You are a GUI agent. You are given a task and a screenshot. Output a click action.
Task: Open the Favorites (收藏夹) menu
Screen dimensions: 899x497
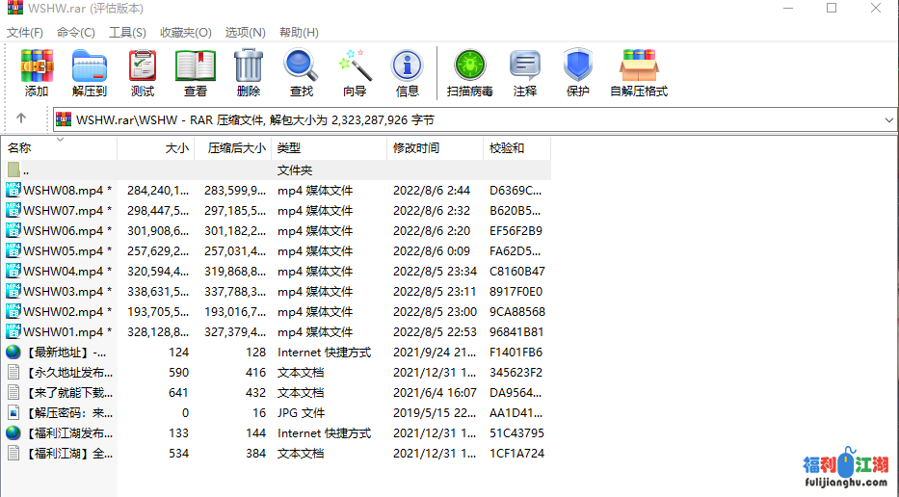point(185,32)
